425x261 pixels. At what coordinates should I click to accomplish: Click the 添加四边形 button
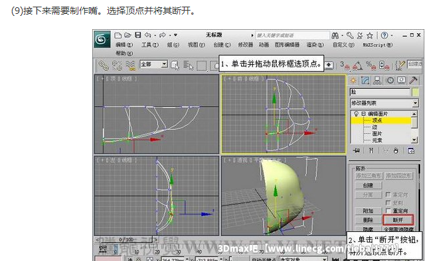pos(398,176)
